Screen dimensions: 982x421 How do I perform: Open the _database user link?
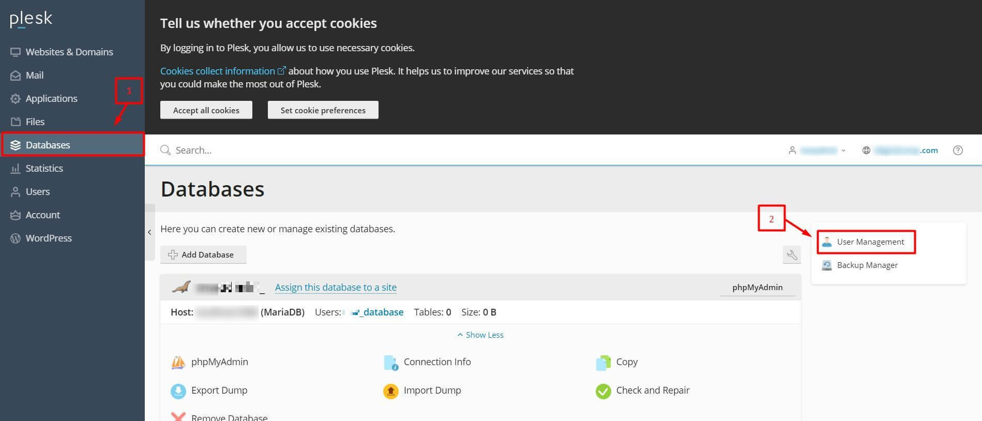[377, 312]
